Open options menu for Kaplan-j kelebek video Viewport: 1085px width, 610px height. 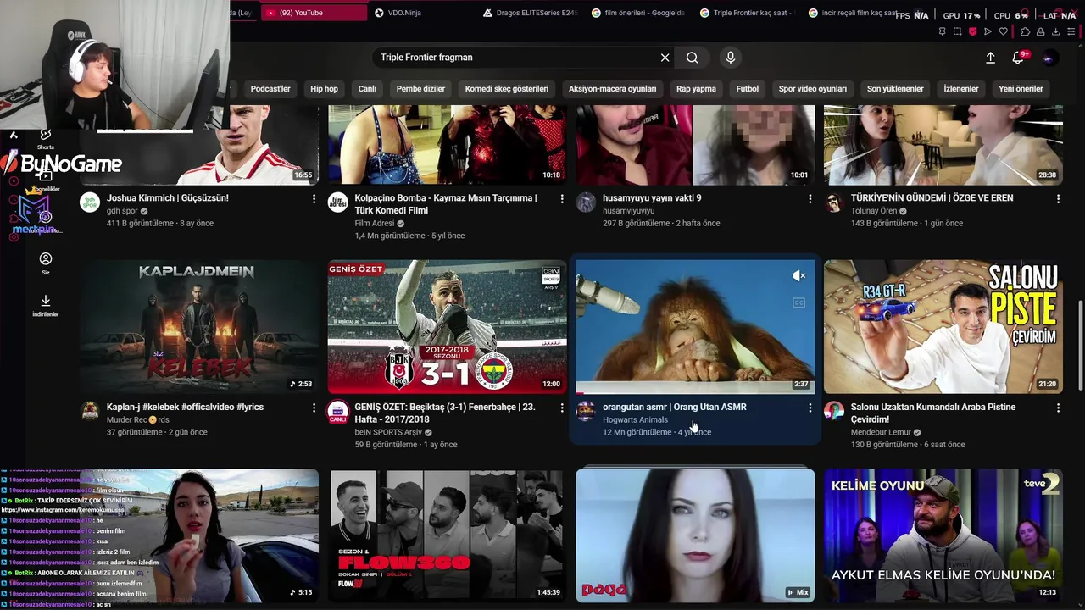coord(314,408)
